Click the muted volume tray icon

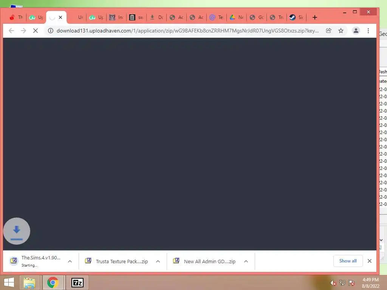tap(333, 283)
